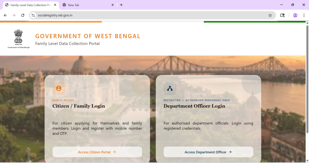Bookmark this page with star icon

[270, 15]
